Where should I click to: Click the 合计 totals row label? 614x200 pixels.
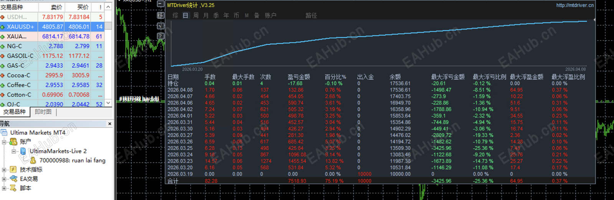point(173,181)
